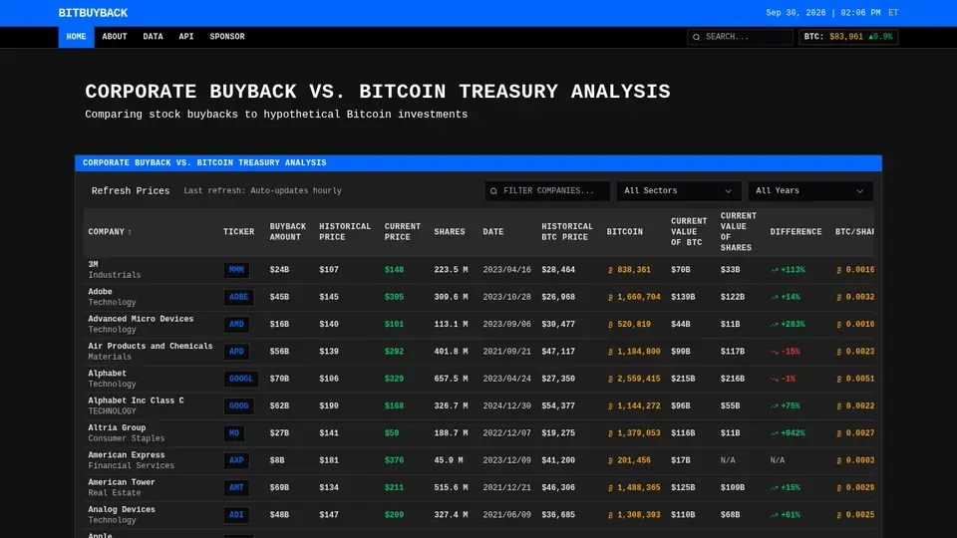Select the American Tower company name
The image size is (957, 538).
coord(122,482)
